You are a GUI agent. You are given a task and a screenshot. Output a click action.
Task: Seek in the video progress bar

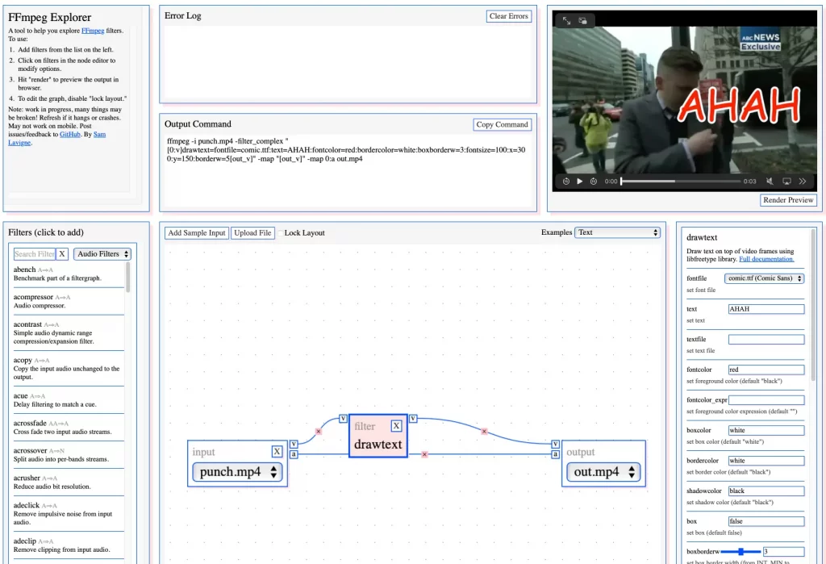(681, 182)
